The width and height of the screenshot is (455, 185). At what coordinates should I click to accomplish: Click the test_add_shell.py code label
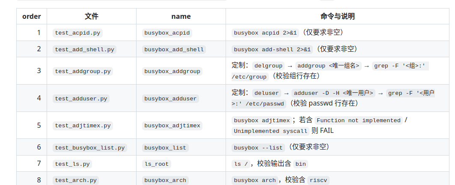pos(84,49)
